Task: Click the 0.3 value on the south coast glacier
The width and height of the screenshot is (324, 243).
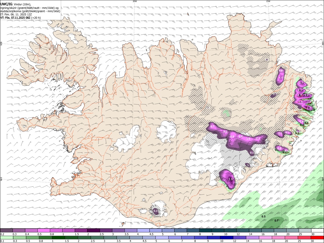Action: pyautogui.click(x=155, y=211)
